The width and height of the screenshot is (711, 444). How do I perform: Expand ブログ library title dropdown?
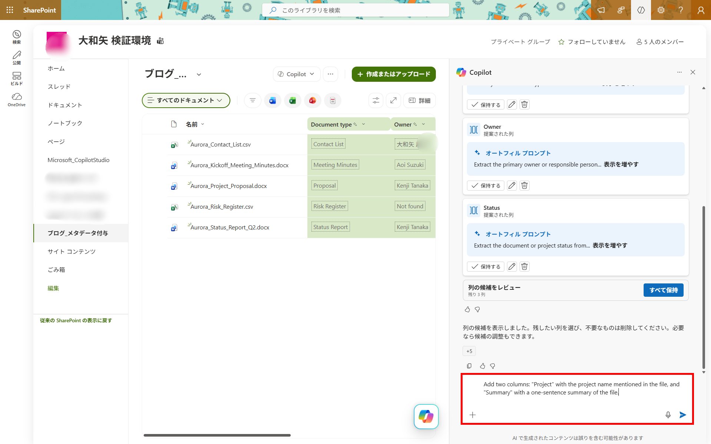[199, 74]
